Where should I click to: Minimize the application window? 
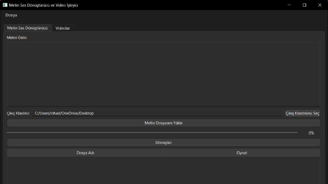tap(289, 5)
